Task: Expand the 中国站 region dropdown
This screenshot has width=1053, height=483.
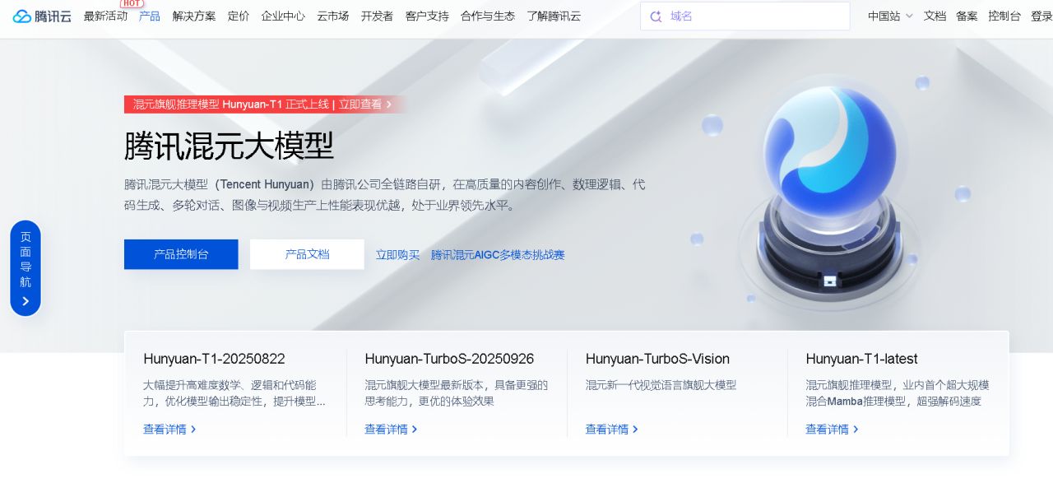Action: pyautogui.click(x=890, y=16)
